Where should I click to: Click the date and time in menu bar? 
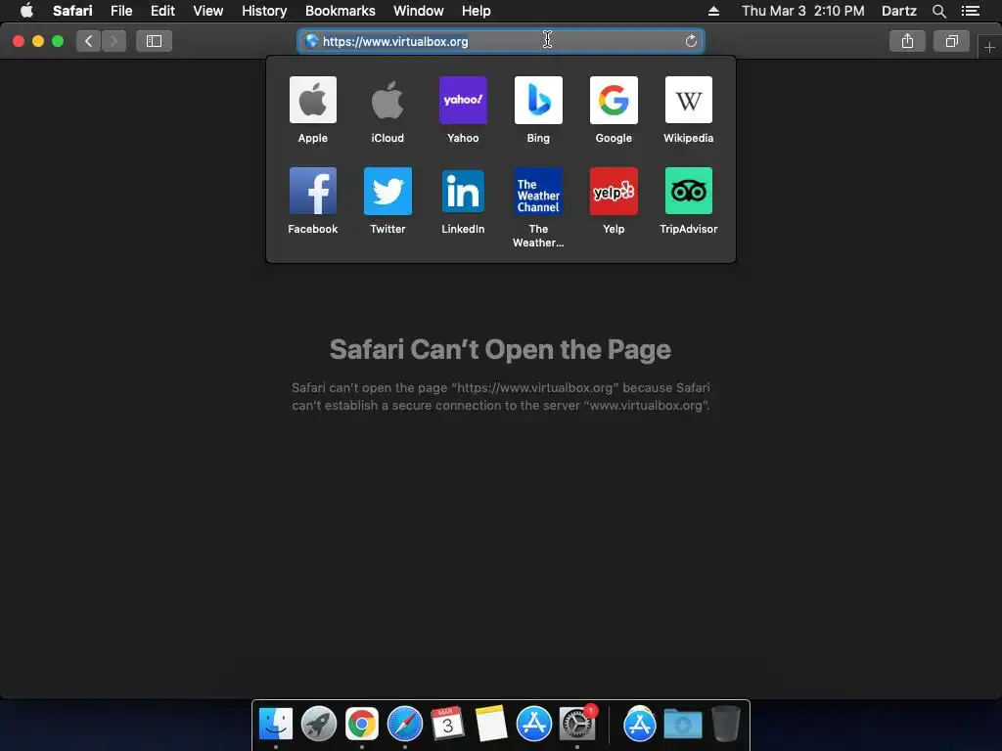pyautogui.click(x=802, y=11)
